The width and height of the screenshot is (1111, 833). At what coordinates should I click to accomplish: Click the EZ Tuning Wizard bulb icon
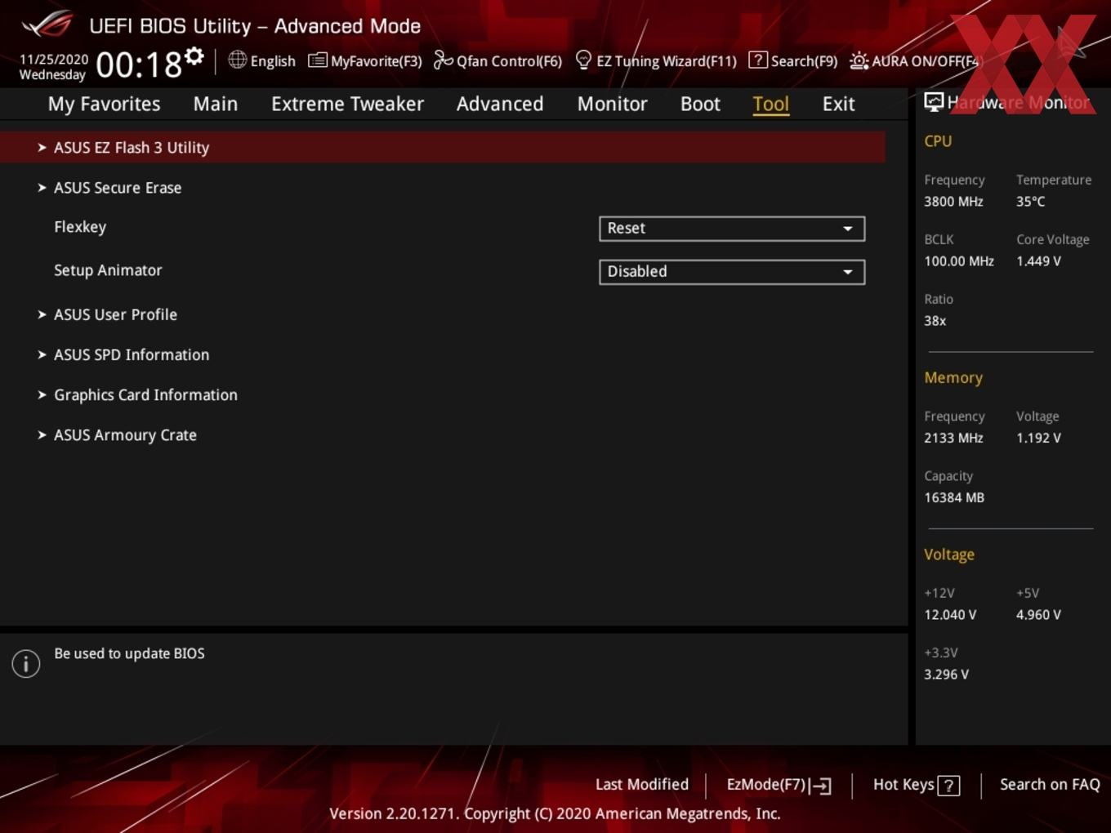tap(583, 60)
